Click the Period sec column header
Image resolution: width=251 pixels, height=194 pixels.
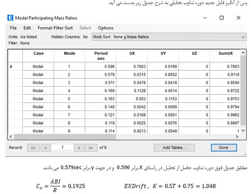100,56
